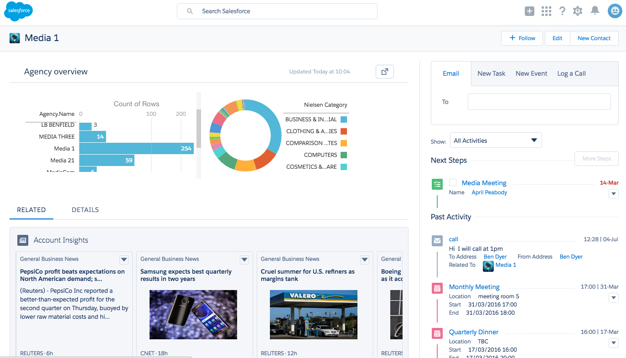Click the search magnifier icon
The width and height of the screenshot is (626, 358).
pos(190,11)
